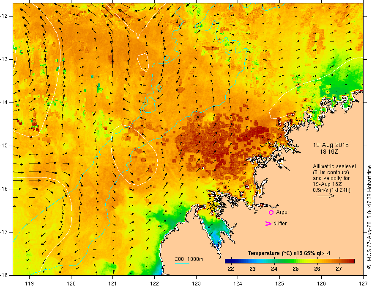
Task: Click longitude axis label 126
Action: pos(321,283)
